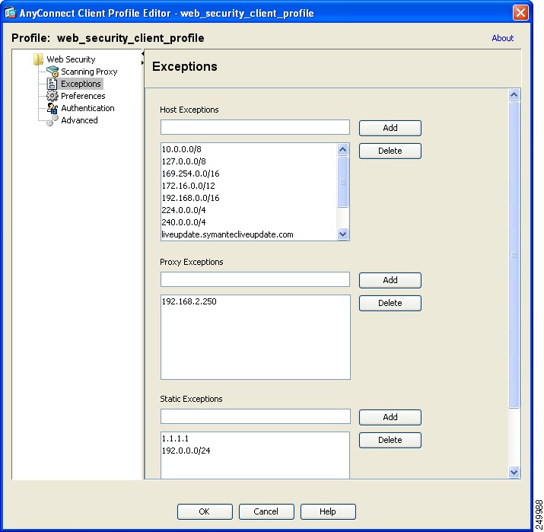The width and height of the screenshot is (544, 532).
Task: Delete selected Proxy Exception
Action: (x=390, y=304)
